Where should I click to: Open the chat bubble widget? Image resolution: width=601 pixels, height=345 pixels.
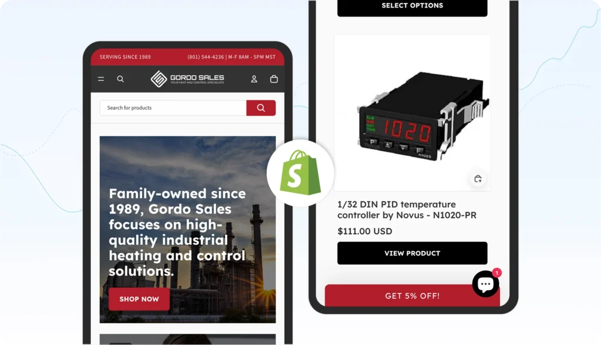coord(485,284)
